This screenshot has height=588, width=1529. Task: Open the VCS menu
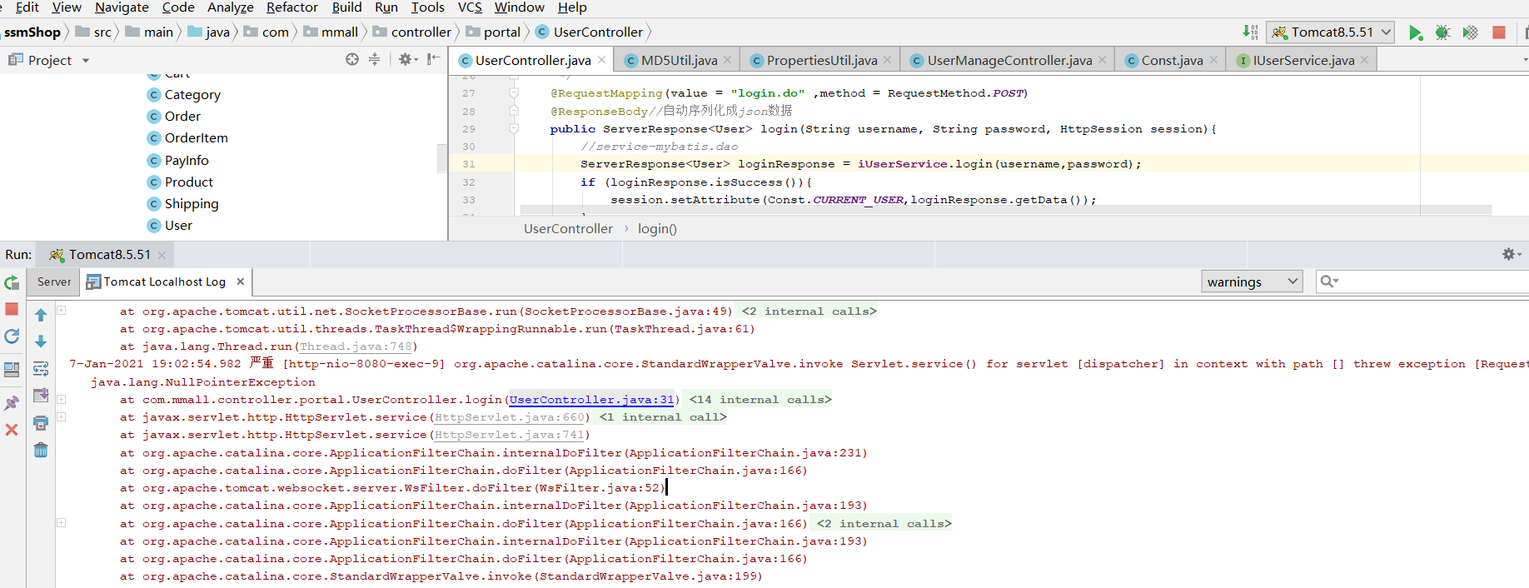click(x=470, y=7)
